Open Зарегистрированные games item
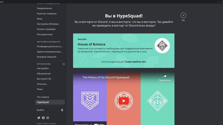The image size is (223, 125). (x=50, y=52)
